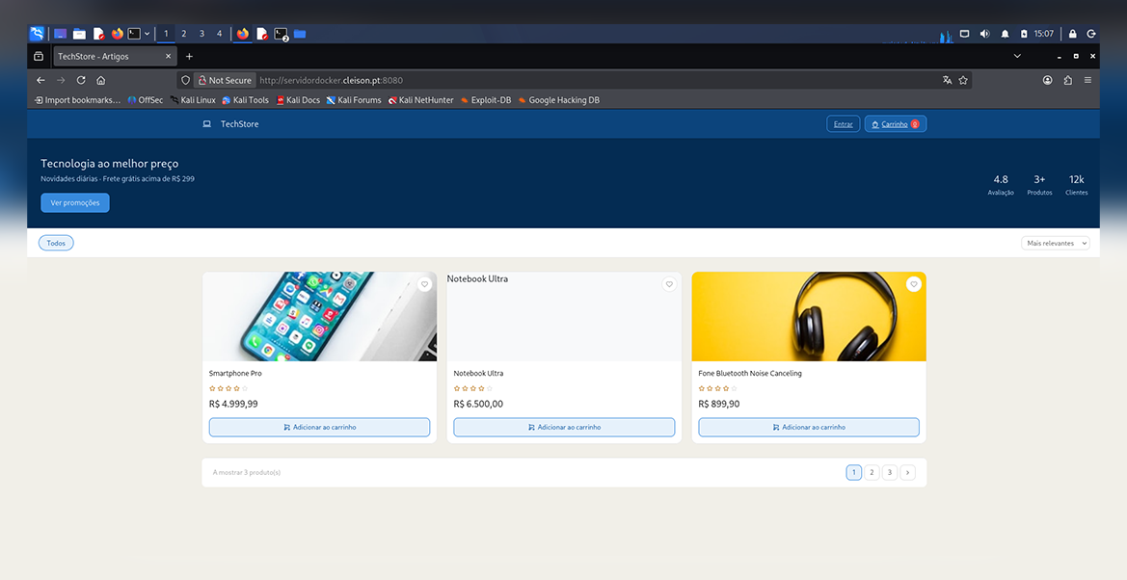Open the file manager launcher in panel

(79, 34)
